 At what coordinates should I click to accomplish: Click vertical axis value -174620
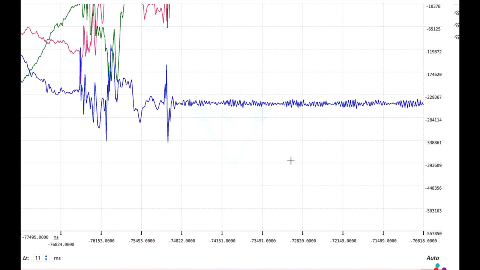tap(434, 74)
